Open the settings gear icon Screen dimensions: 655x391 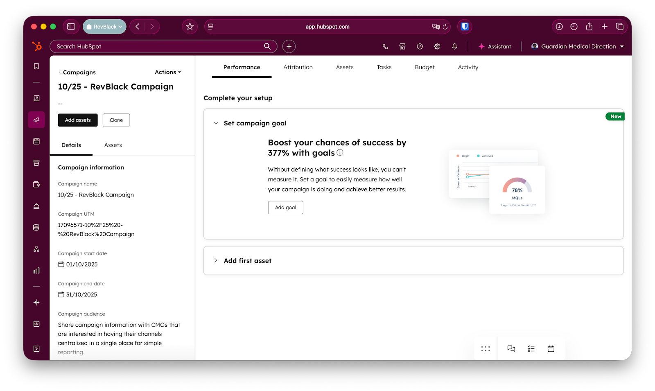(437, 47)
